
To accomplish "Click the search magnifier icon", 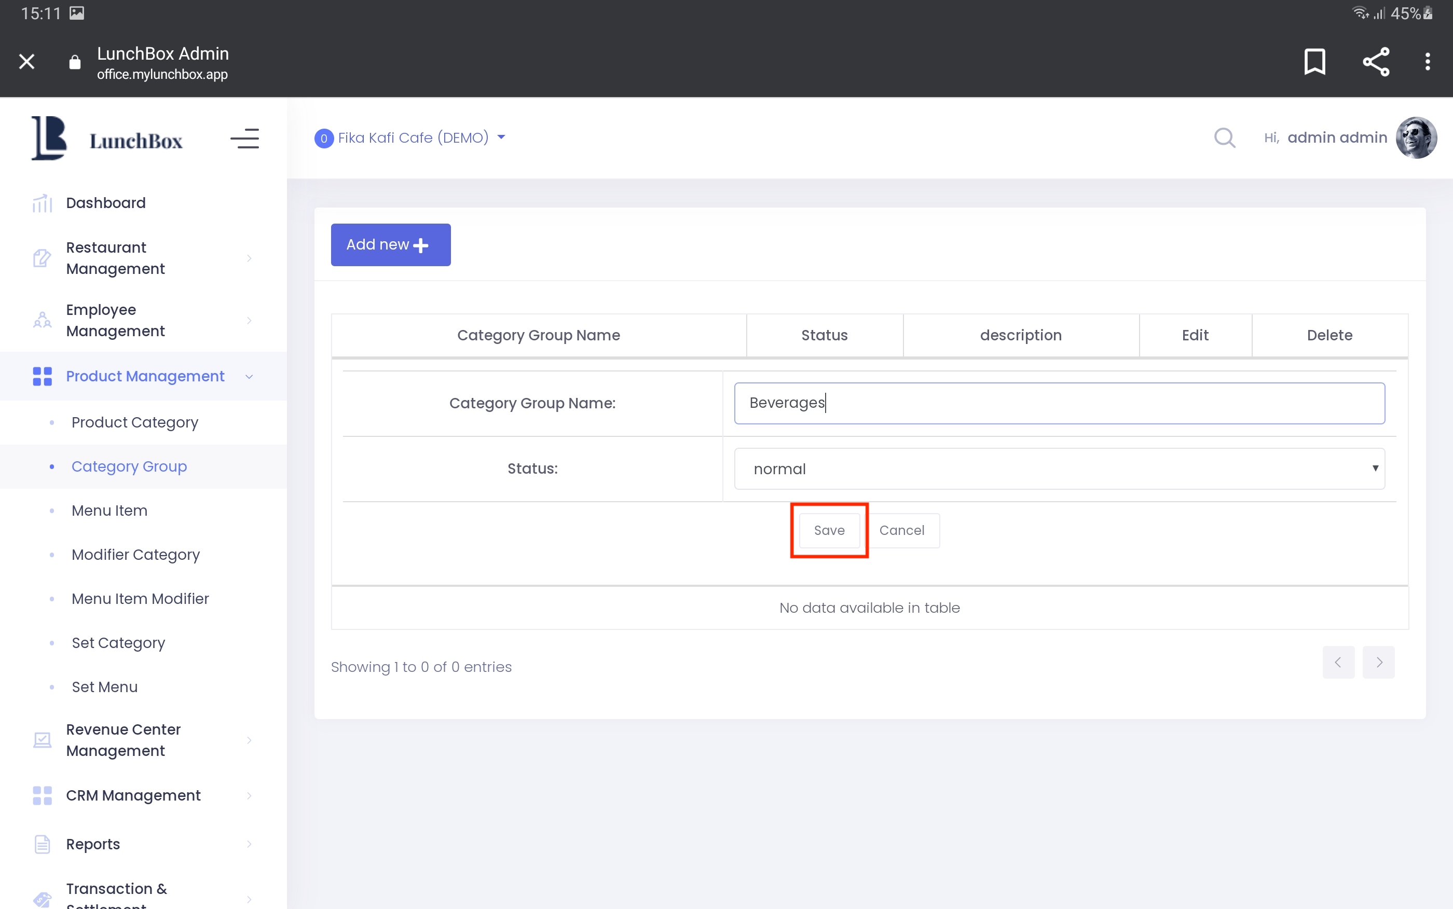I will pos(1224,137).
